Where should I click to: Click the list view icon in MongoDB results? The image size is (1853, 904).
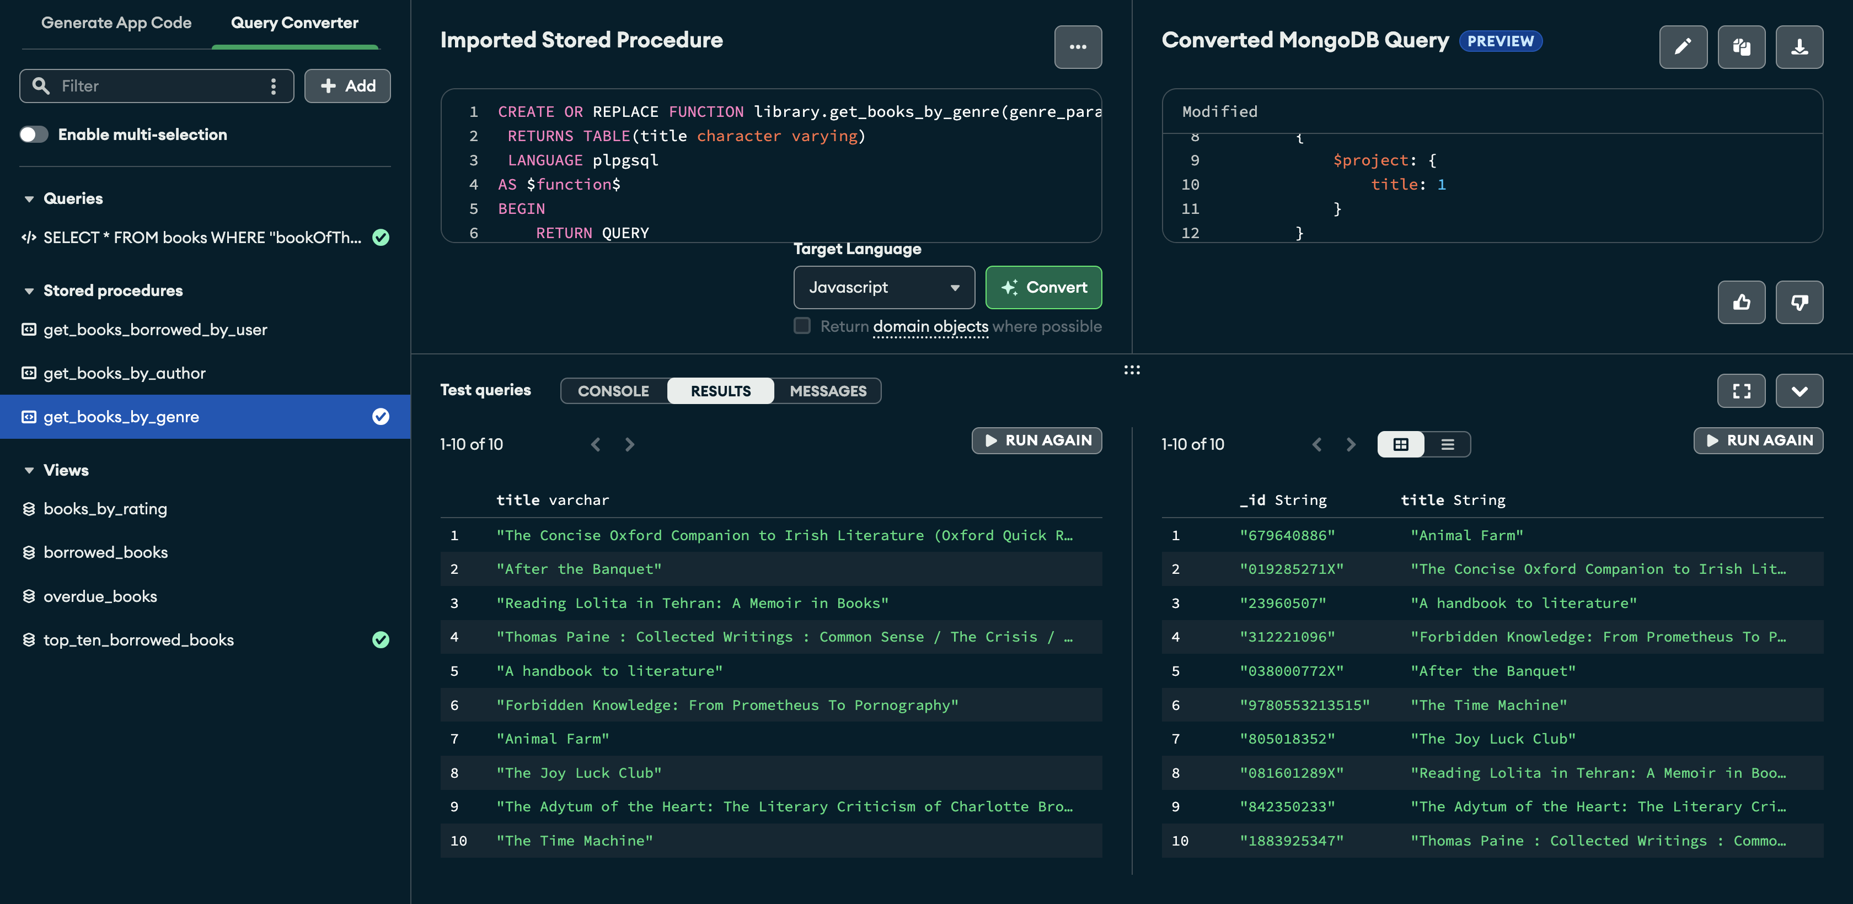pos(1447,443)
